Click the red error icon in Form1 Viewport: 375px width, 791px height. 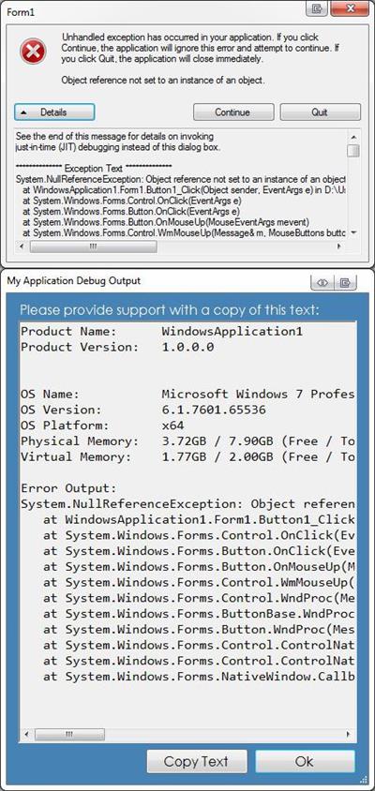(x=34, y=52)
